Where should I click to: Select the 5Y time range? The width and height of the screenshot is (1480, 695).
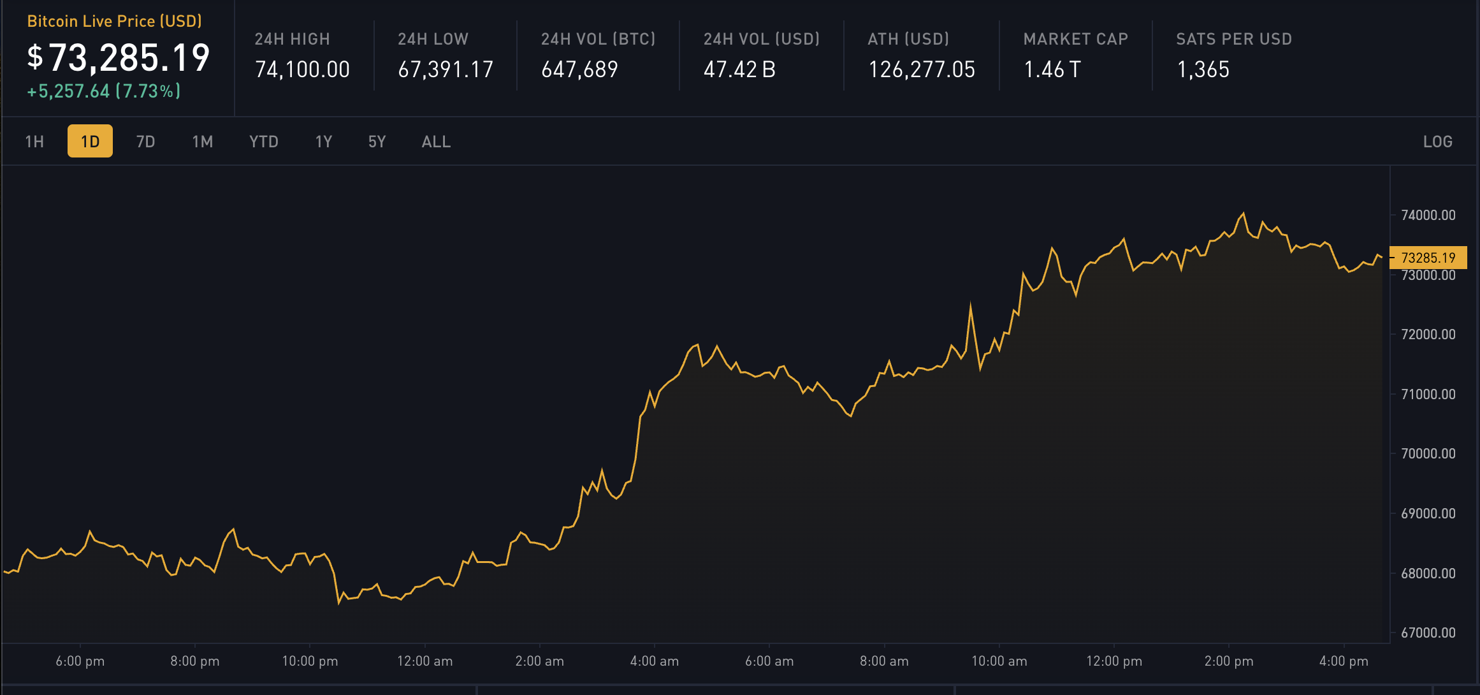tap(377, 142)
